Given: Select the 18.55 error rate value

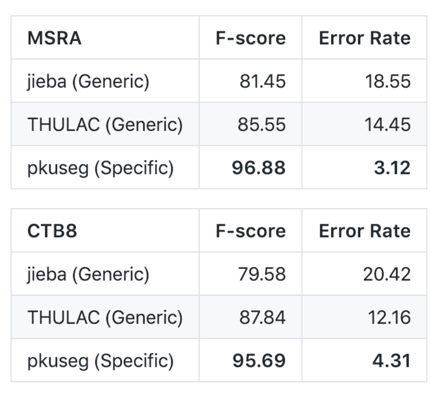Looking at the screenshot, I should tap(387, 81).
